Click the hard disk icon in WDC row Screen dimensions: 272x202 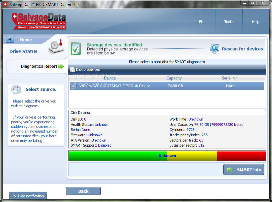(74, 86)
